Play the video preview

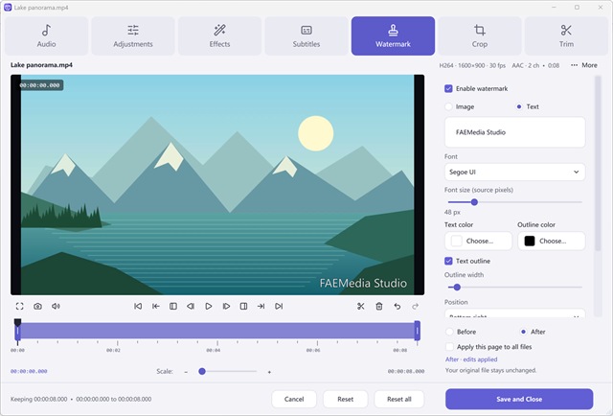[209, 306]
